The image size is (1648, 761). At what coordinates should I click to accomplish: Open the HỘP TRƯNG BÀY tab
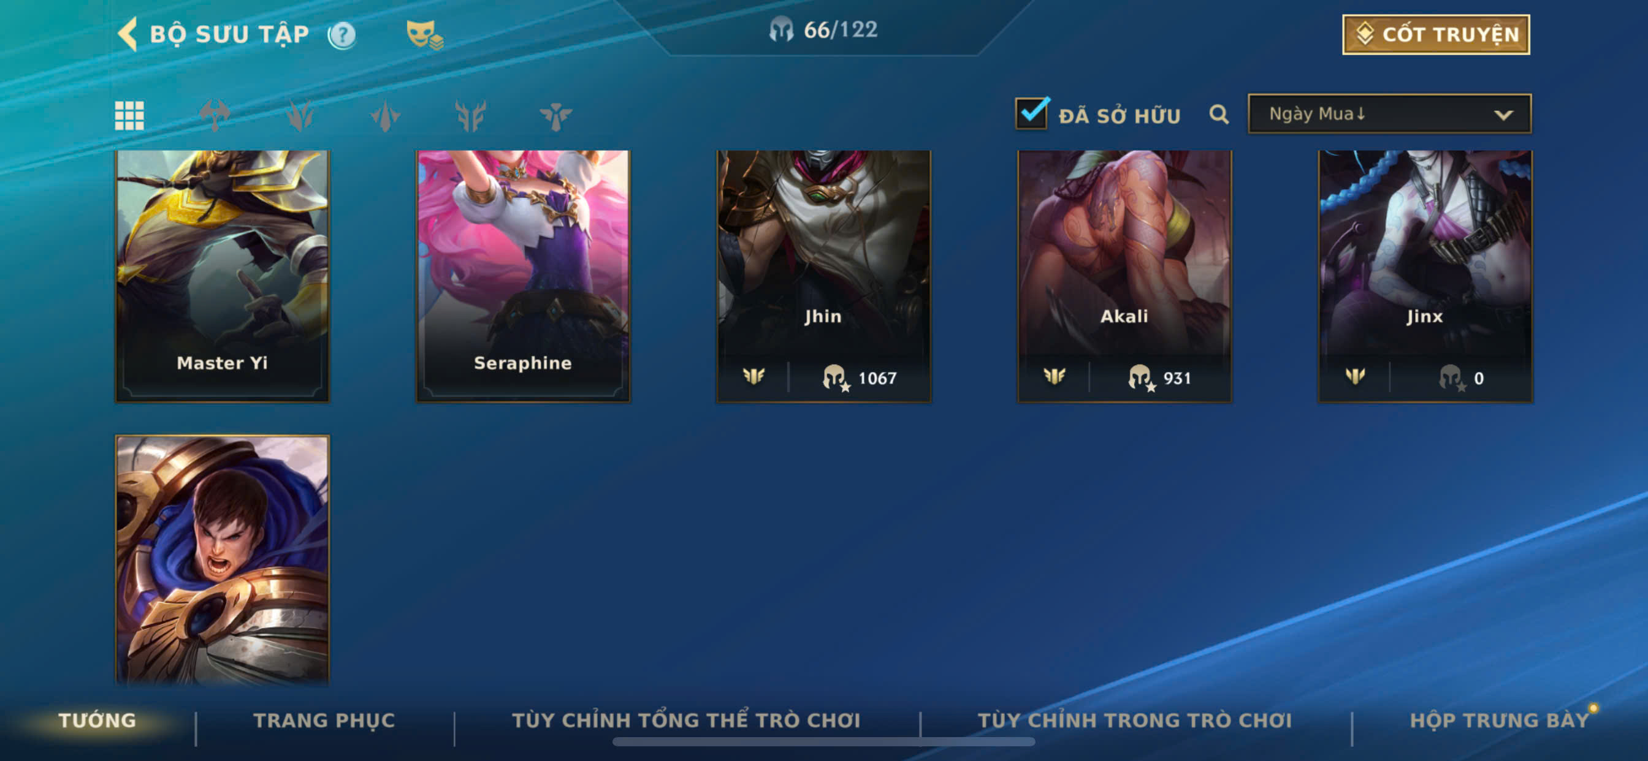[1500, 720]
